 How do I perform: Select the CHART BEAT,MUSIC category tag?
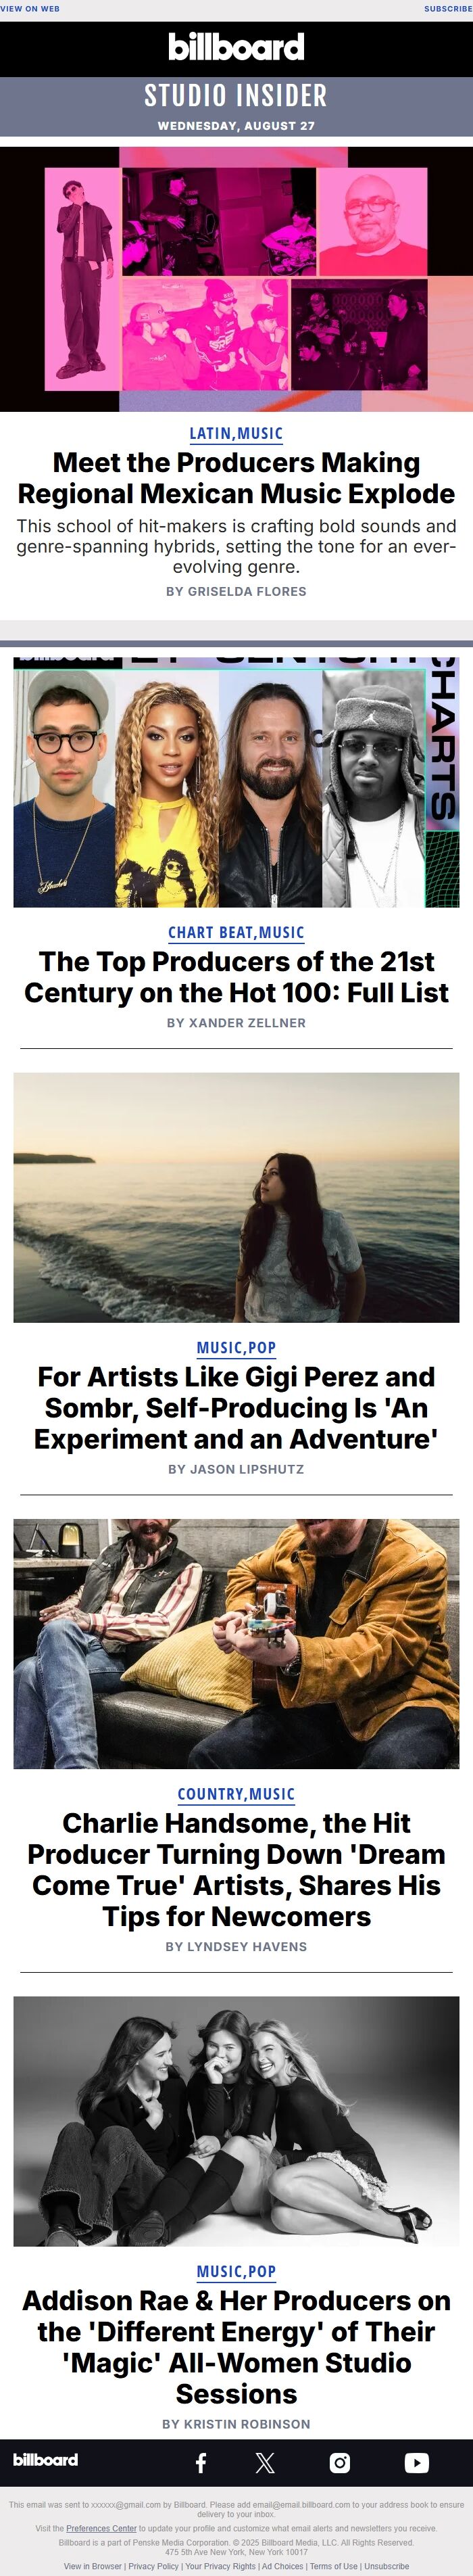236,932
